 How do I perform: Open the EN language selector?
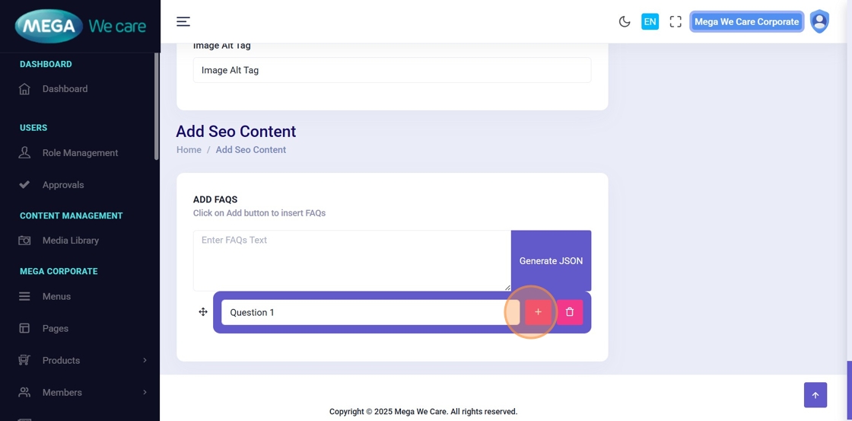pyautogui.click(x=650, y=21)
